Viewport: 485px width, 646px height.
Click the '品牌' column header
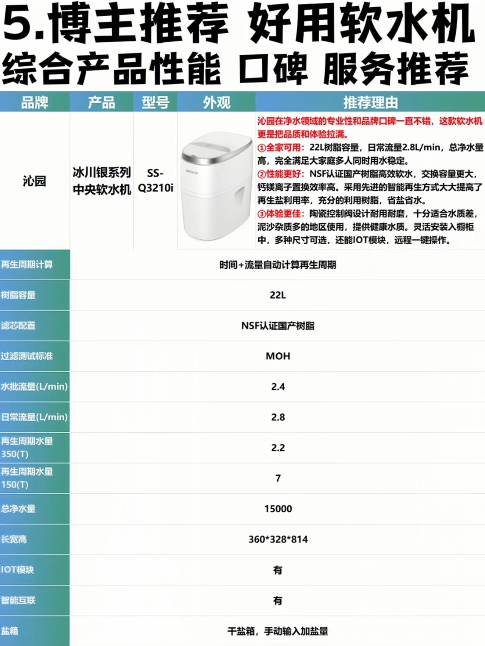[35, 102]
